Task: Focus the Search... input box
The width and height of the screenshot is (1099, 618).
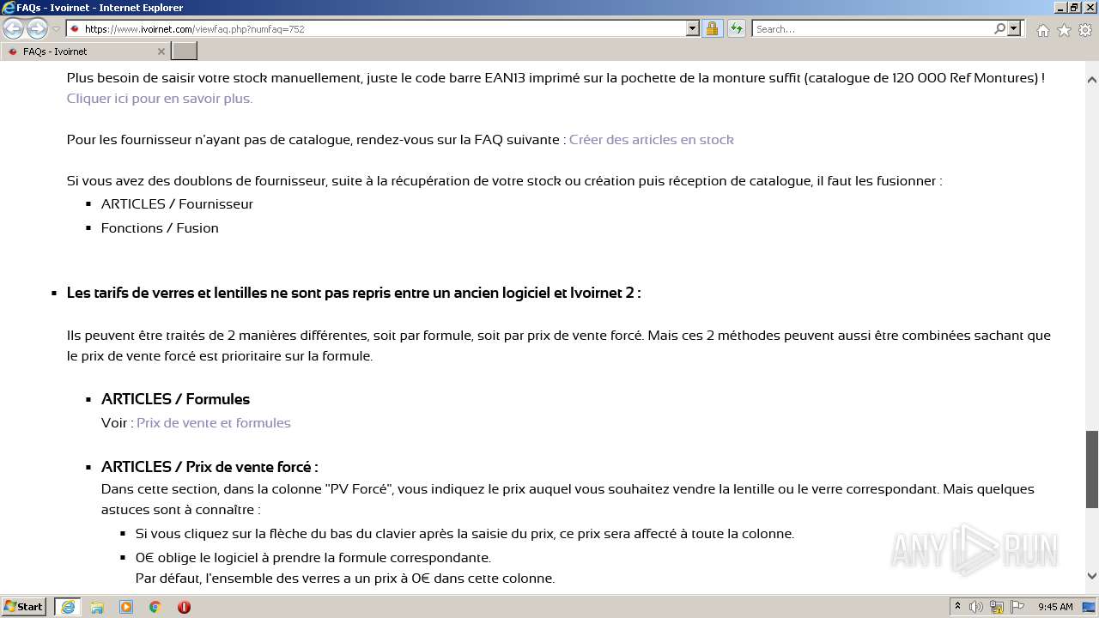Action: pos(872,29)
